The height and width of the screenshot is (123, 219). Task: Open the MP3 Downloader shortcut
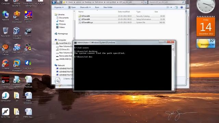(17, 17)
